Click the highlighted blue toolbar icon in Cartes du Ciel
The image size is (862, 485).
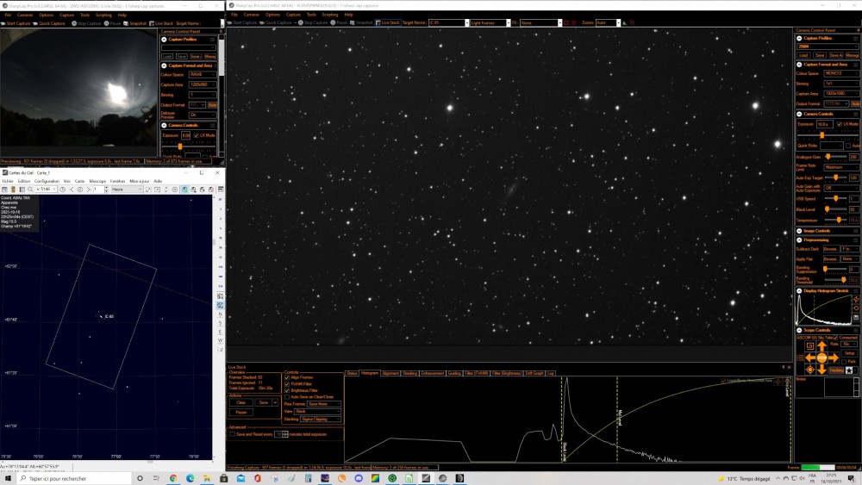pyautogui.click(x=184, y=190)
